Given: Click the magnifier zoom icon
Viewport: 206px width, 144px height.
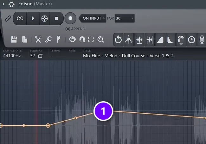Looking at the screenshot, I should tap(101, 40).
